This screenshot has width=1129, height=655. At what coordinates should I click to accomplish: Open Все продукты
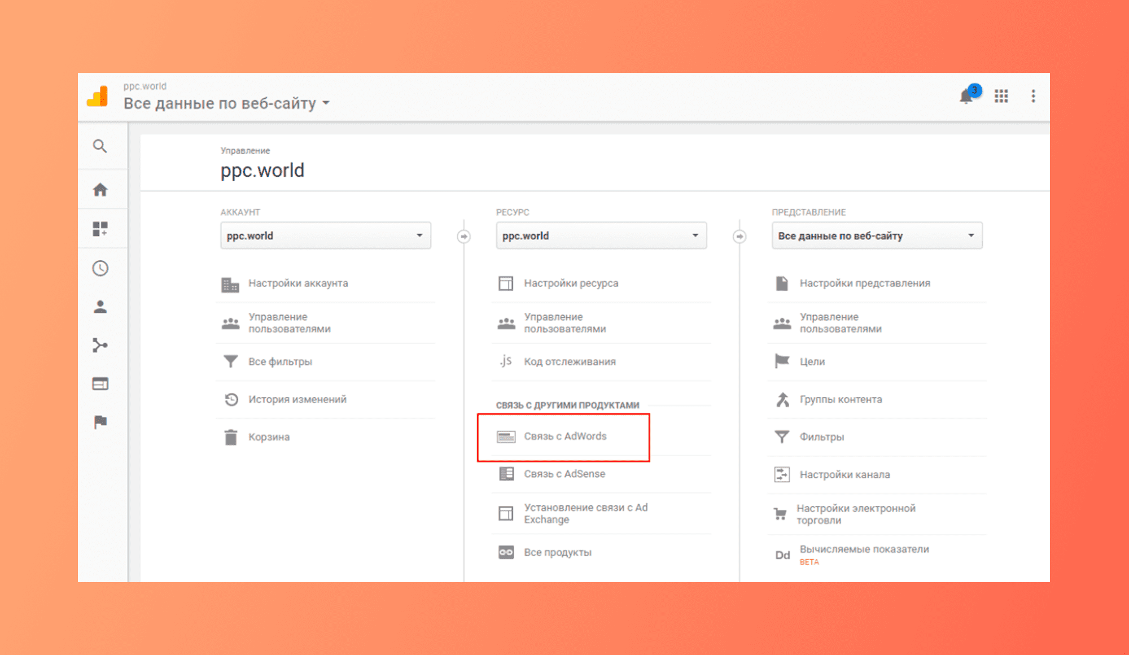[558, 552]
